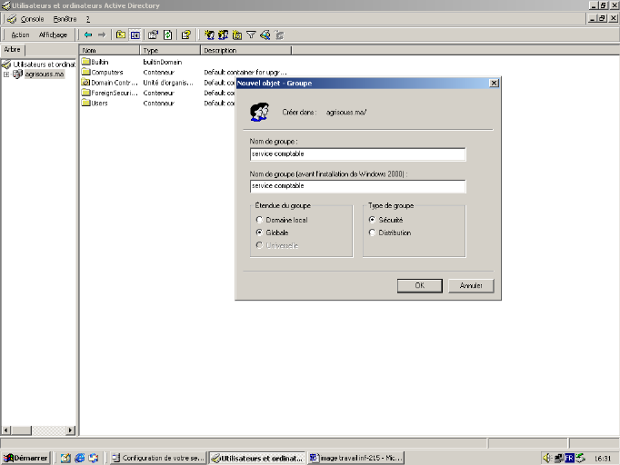This screenshot has height=465, width=620.
Task: Click the Create new group toolbar icon
Action: (223, 35)
